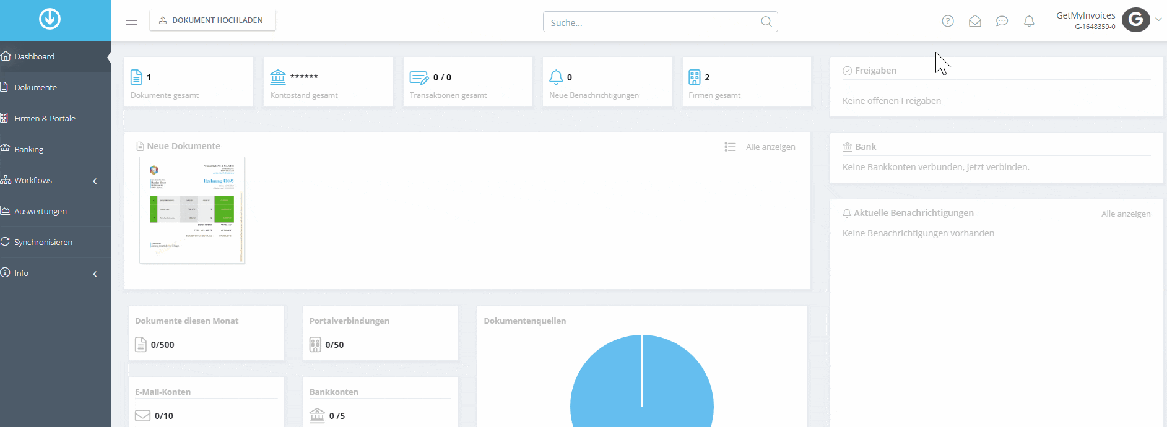Click the E-Mail-Konten 0/10 value
This screenshot has height=427, width=1167.
click(164, 416)
